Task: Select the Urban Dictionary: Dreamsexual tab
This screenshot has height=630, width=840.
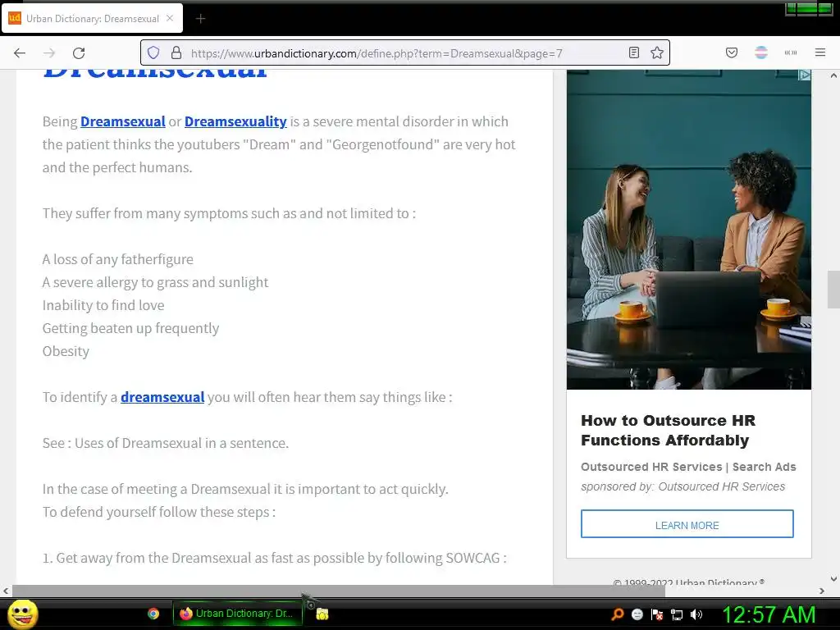Action: click(92, 18)
